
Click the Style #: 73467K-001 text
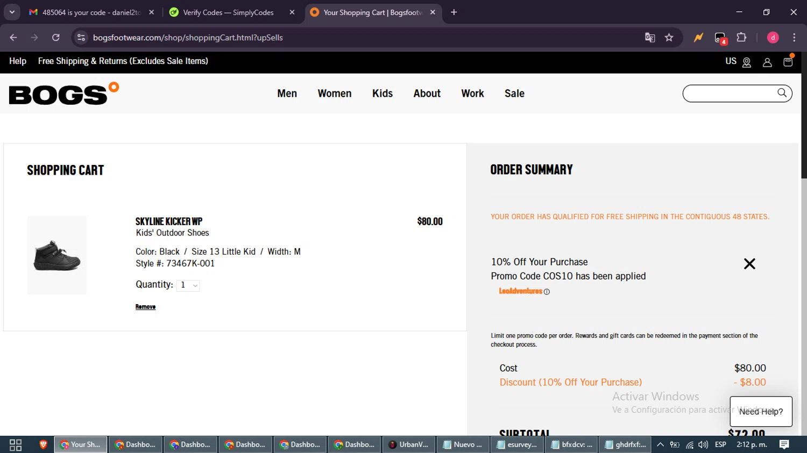(x=175, y=264)
